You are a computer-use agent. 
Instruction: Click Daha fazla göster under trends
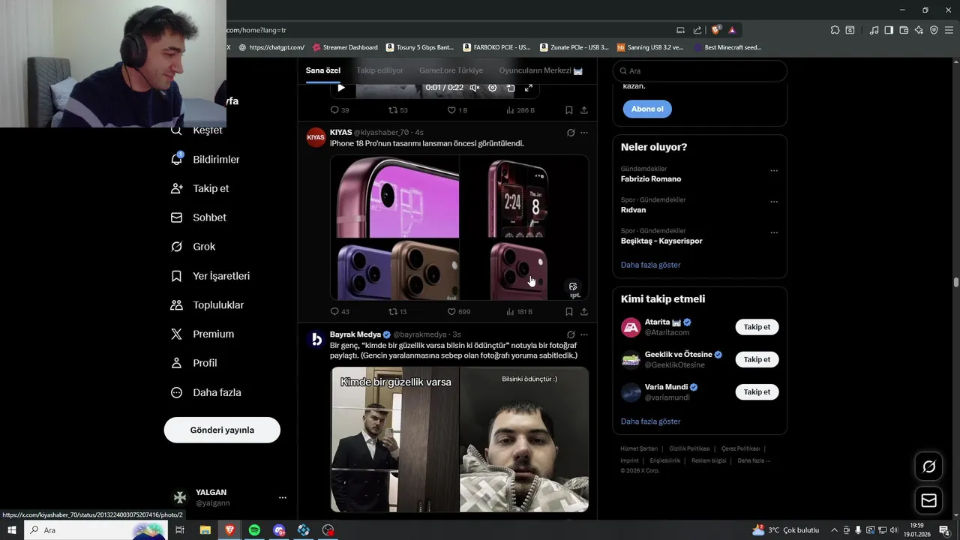tap(650, 265)
